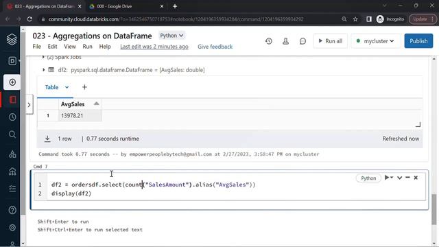Viewport: 439px width, 247px height.
Task: Open the Recents clock icon in sidebar
Action: click(12, 117)
